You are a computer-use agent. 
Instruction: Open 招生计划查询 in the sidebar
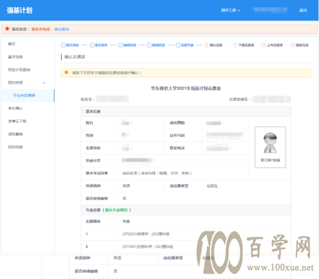tap(19, 70)
